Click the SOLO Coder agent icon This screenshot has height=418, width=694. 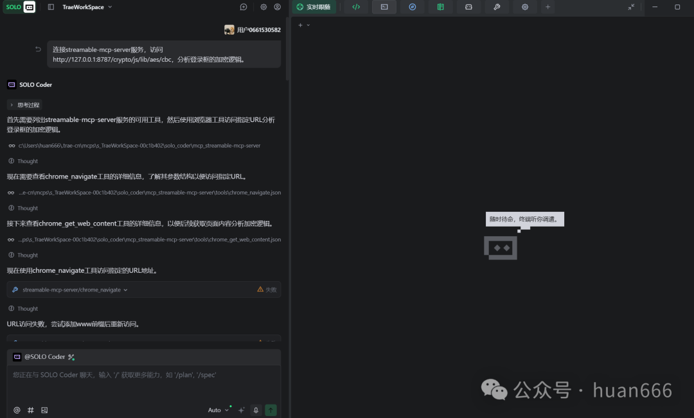click(12, 85)
